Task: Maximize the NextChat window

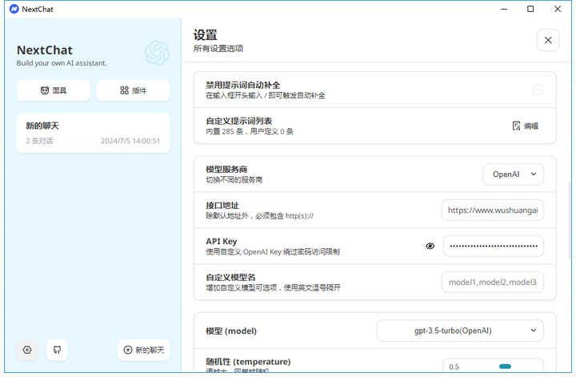Action: point(530,9)
